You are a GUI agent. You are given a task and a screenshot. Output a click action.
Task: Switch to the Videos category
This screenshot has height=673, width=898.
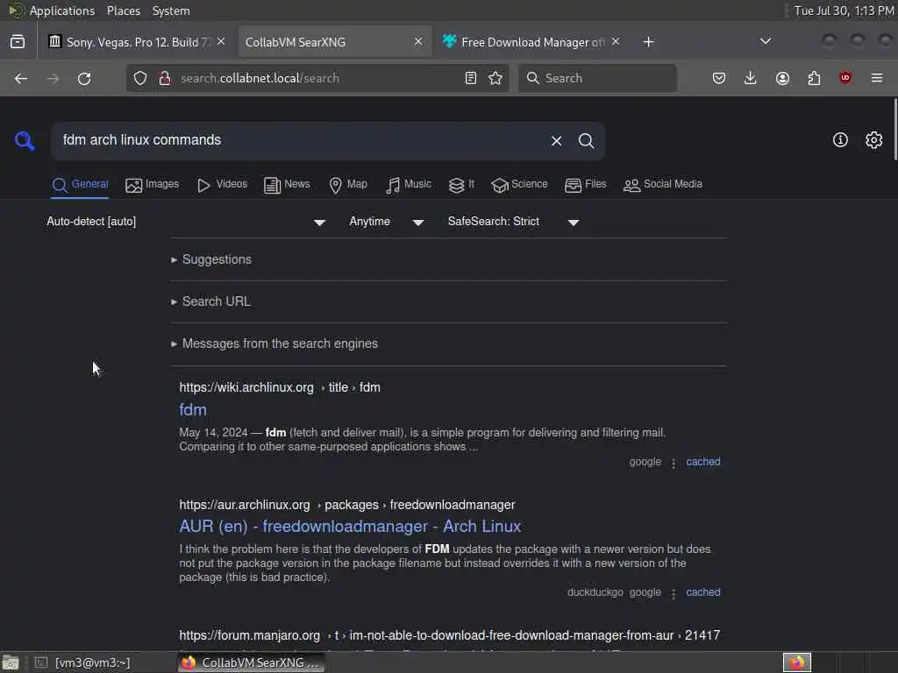point(222,184)
